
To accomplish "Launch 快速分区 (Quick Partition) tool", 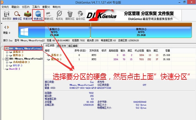I will click(38, 16).
